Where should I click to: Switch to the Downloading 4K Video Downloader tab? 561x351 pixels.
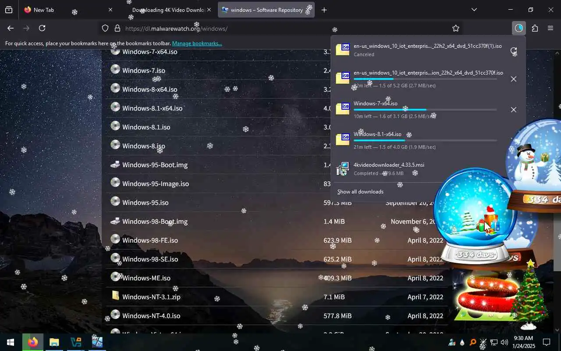point(168,10)
